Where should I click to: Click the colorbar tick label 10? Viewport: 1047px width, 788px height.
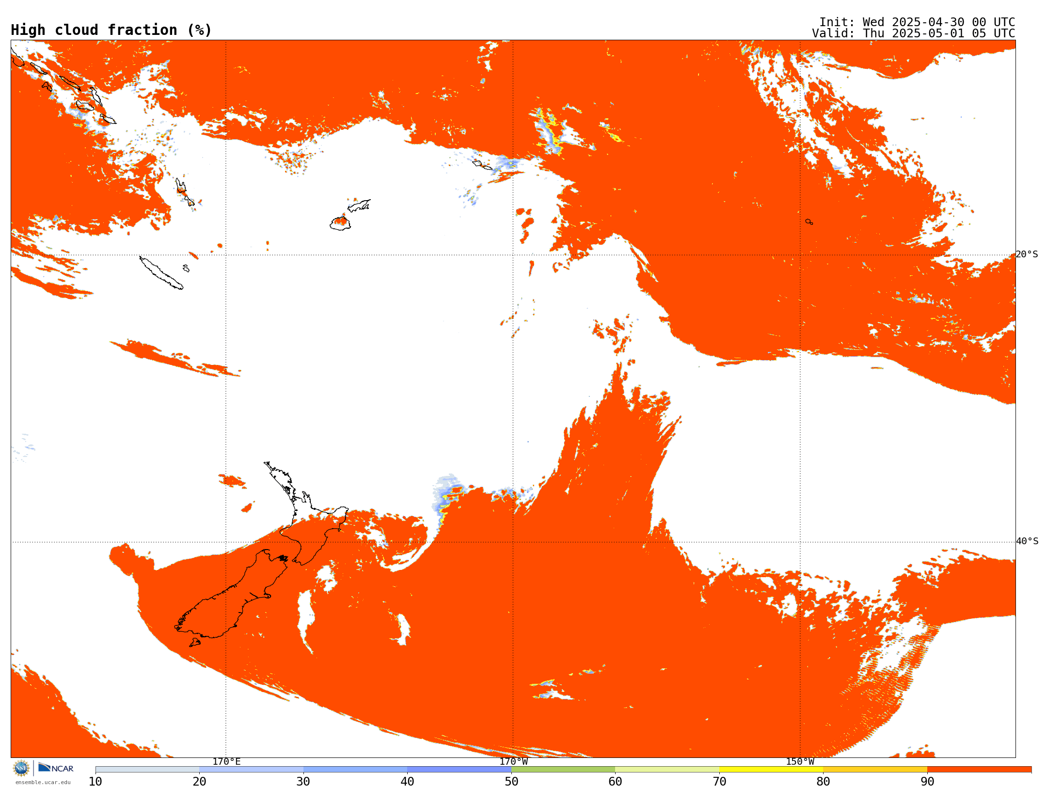[x=95, y=781]
